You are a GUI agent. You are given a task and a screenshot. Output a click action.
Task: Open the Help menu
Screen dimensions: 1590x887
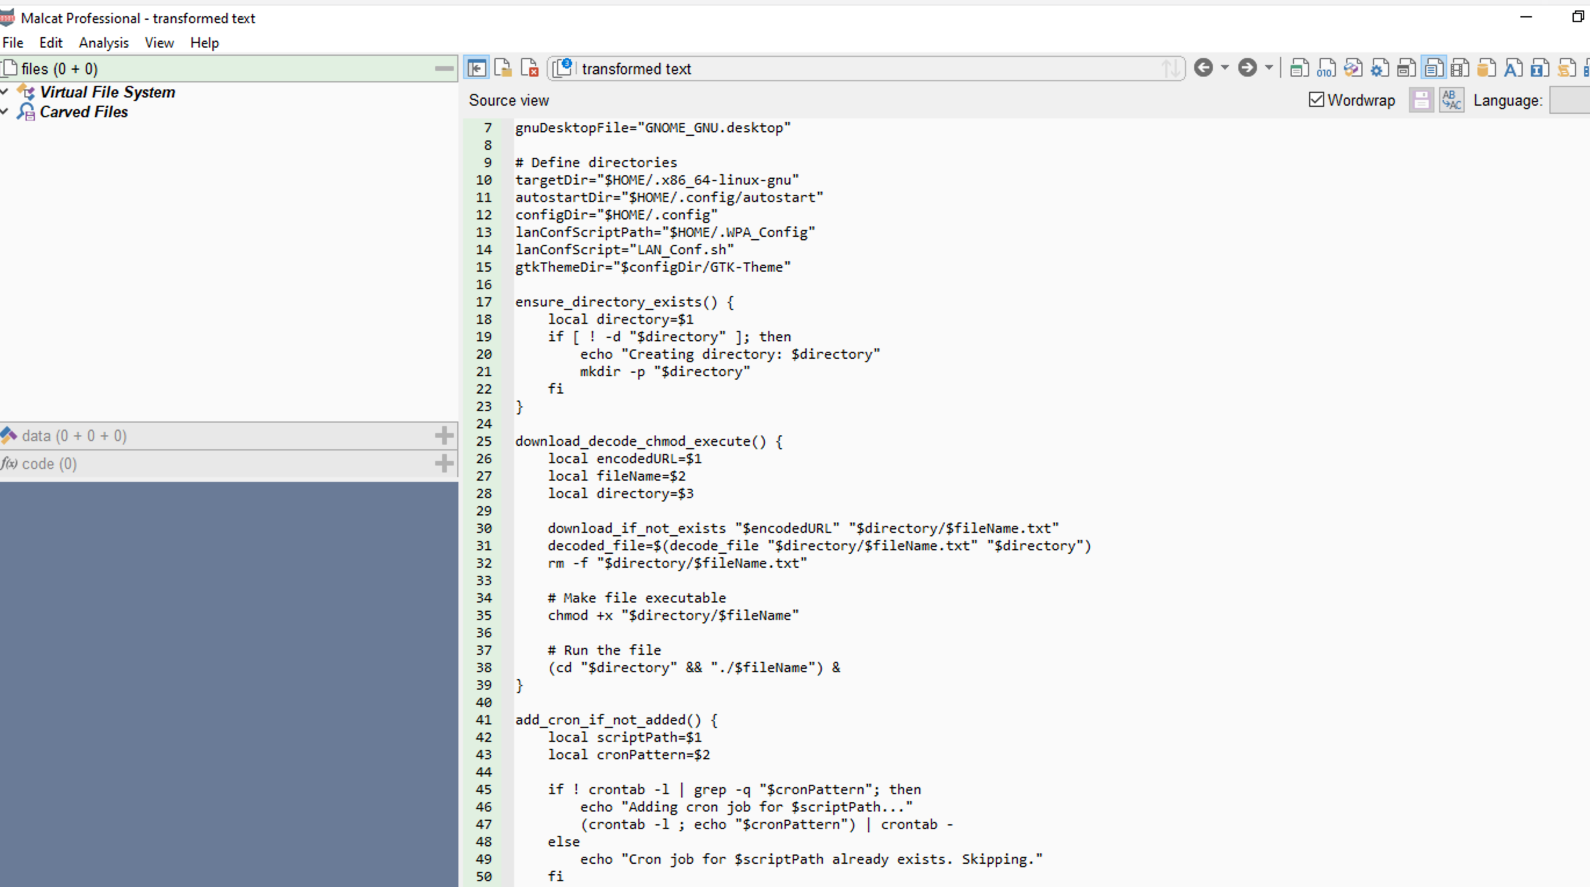pos(204,42)
